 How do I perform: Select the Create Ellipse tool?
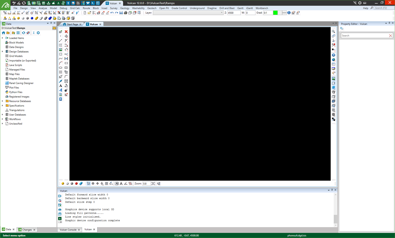61,68
